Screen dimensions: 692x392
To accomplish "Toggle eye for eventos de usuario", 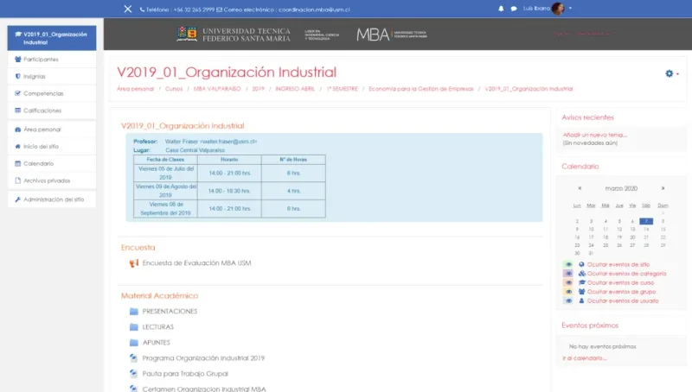I will (568, 300).
